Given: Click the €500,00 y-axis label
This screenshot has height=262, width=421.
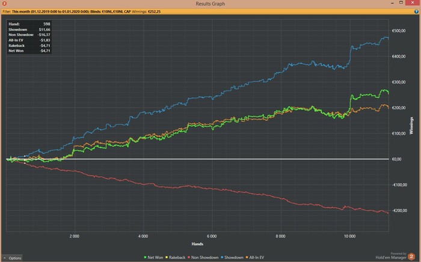Looking at the screenshot, I should tap(399, 31).
